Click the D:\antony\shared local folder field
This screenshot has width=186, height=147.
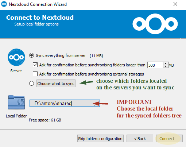[x=65, y=104]
